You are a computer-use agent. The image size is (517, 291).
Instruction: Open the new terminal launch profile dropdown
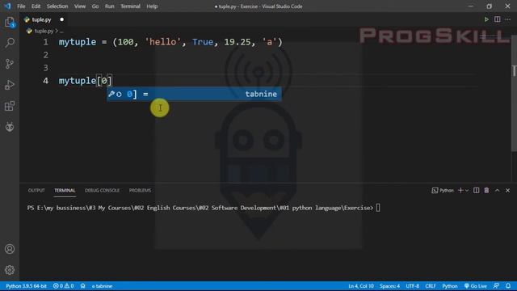[467, 191]
